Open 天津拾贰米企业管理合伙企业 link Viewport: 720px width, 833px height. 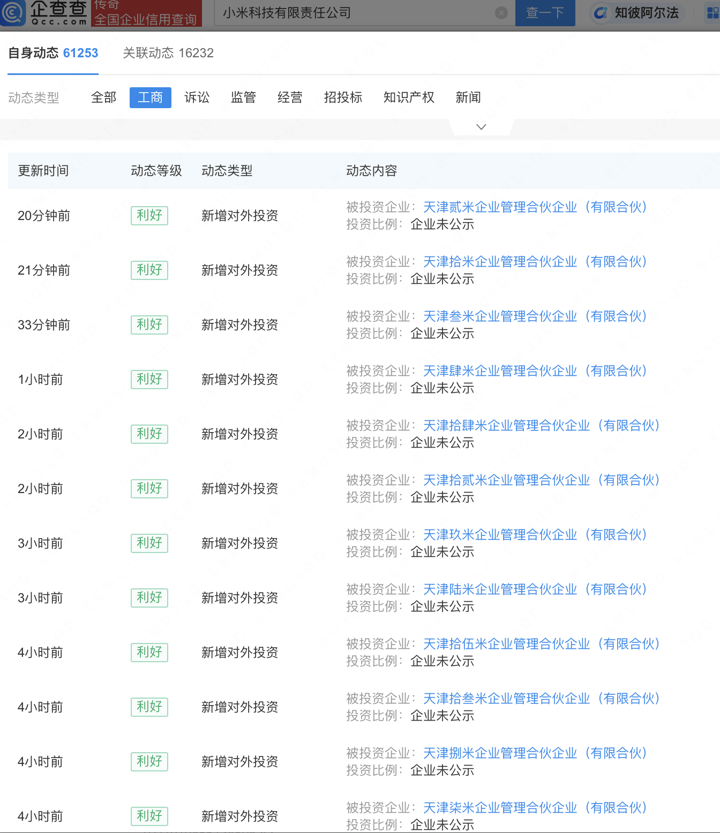coord(542,480)
